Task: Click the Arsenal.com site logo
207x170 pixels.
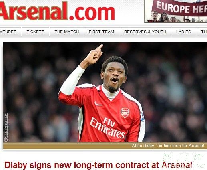Action: click(57, 11)
